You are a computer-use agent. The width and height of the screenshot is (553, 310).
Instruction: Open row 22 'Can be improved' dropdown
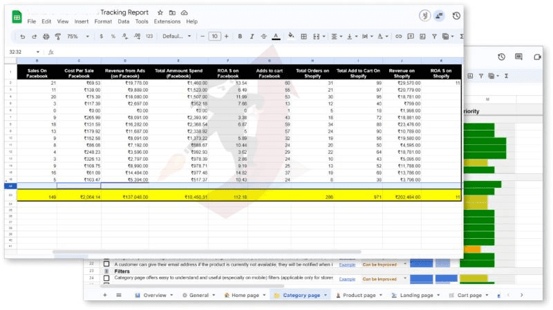click(405, 264)
